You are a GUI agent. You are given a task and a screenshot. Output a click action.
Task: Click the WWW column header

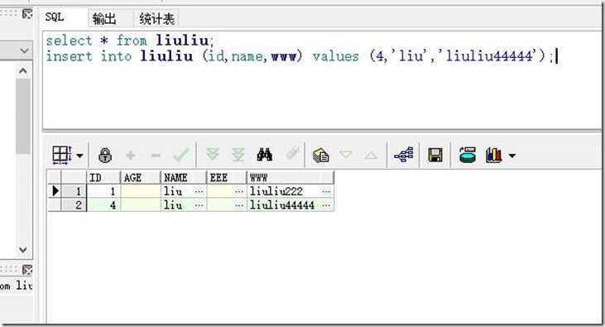click(290, 178)
